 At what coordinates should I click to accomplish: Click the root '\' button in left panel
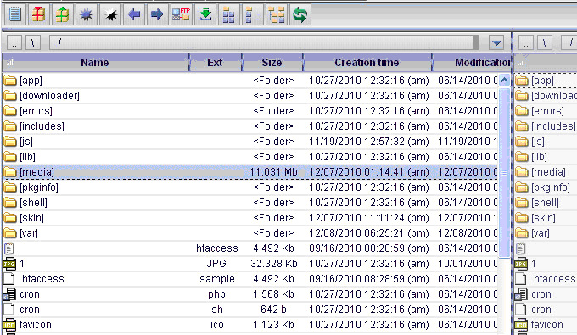33,43
